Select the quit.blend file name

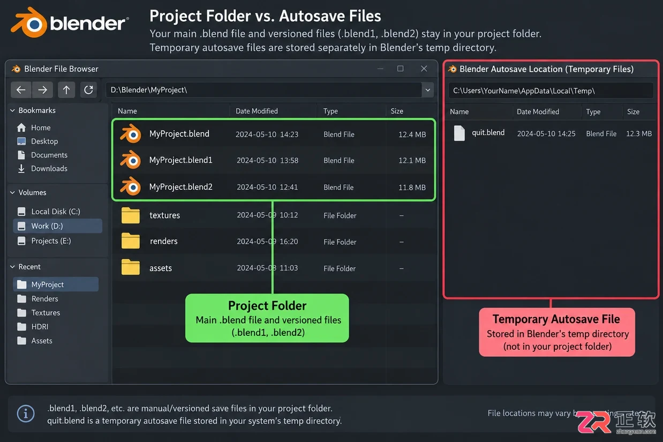[x=488, y=132]
